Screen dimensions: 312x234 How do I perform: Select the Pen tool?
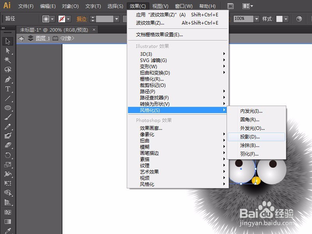coord(8,80)
